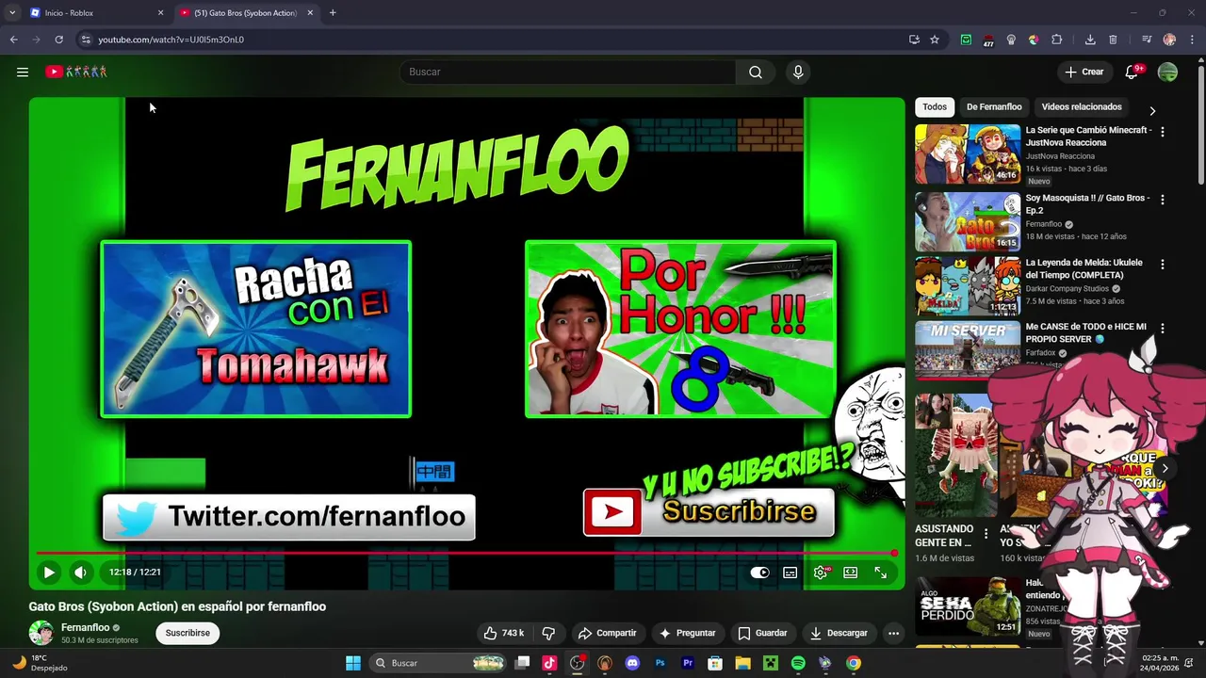This screenshot has width=1206, height=678.
Task: Open the YouTube account avatar menu
Action: pos(1167,72)
